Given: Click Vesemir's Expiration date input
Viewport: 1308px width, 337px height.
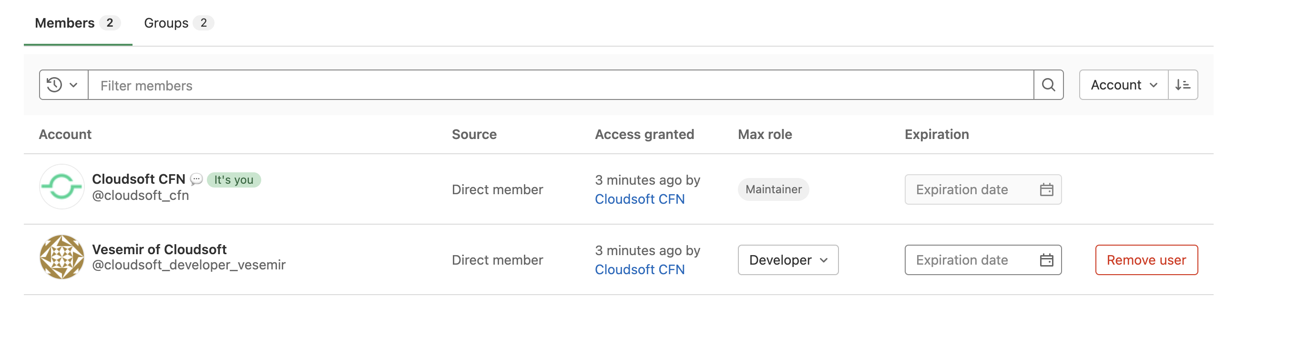Looking at the screenshot, I should (983, 260).
